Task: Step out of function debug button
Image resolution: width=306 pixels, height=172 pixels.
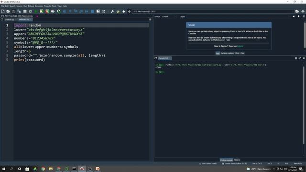Action: [81, 11]
